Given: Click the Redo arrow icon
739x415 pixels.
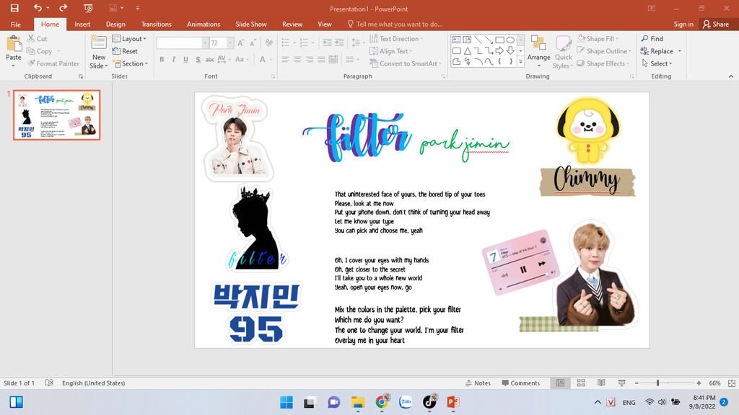Looking at the screenshot, I should coord(63,8).
